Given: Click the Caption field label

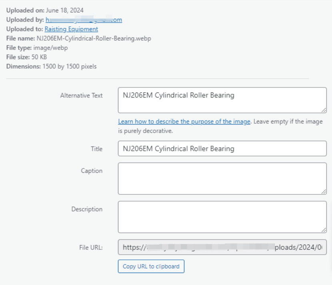Looking at the screenshot, I should pyautogui.click(x=92, y=171).
